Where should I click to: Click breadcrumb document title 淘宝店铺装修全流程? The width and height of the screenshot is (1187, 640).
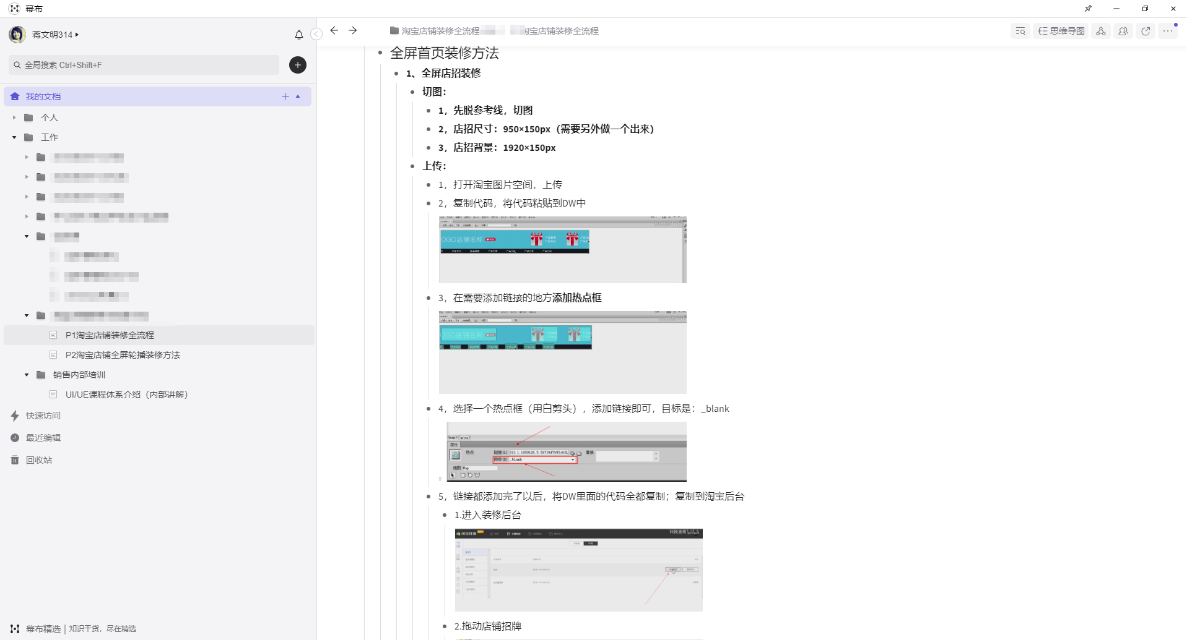pos(561,31)
